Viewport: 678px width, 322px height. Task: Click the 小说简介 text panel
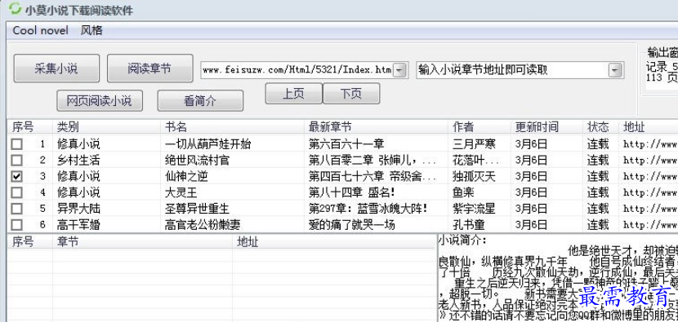click(558, 277)
